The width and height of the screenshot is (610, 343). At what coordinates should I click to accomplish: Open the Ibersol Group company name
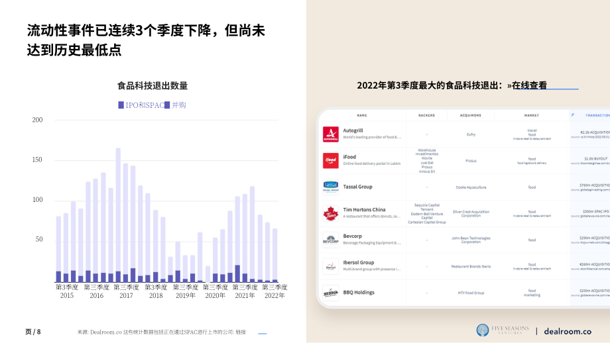[358, 263]
